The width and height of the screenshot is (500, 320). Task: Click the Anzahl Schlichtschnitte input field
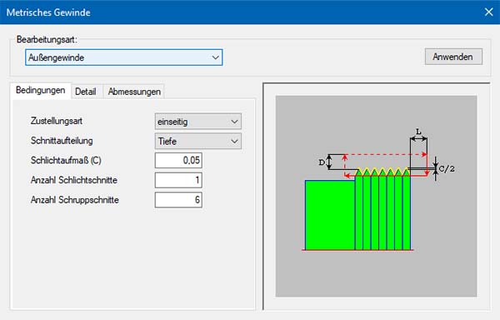click(178, 180)
